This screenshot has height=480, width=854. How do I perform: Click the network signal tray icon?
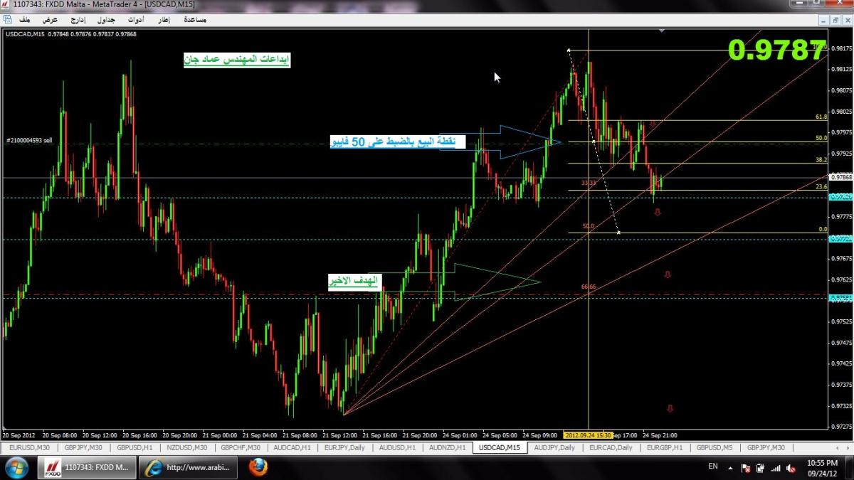click(776, 468)
